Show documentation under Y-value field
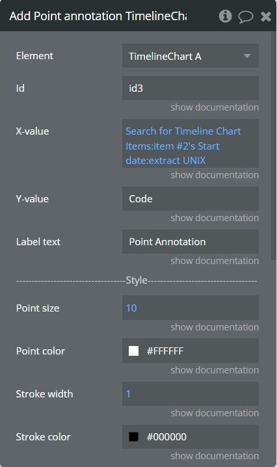Screen dimensions: 277x467 pyautogui.click(x=215, y=218)
